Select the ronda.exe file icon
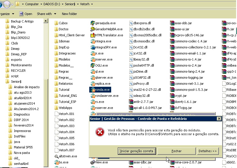 92,90
